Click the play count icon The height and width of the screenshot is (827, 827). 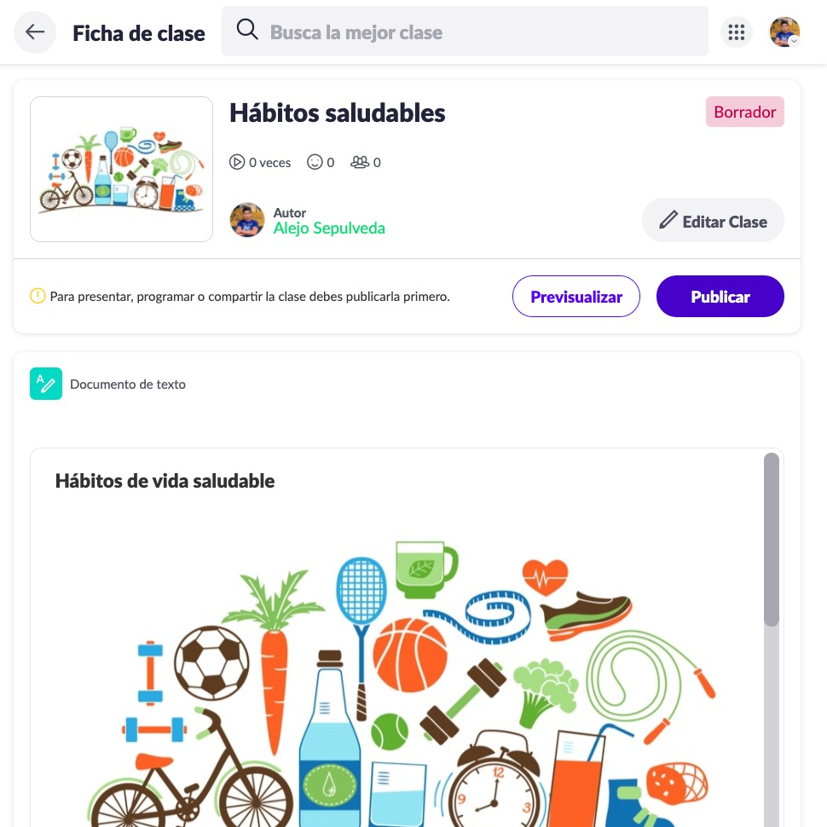click(x=237, y=162)
